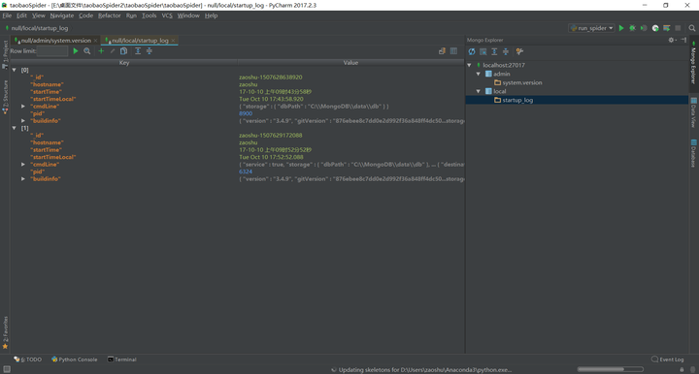Collapse result document [0]

15,70
